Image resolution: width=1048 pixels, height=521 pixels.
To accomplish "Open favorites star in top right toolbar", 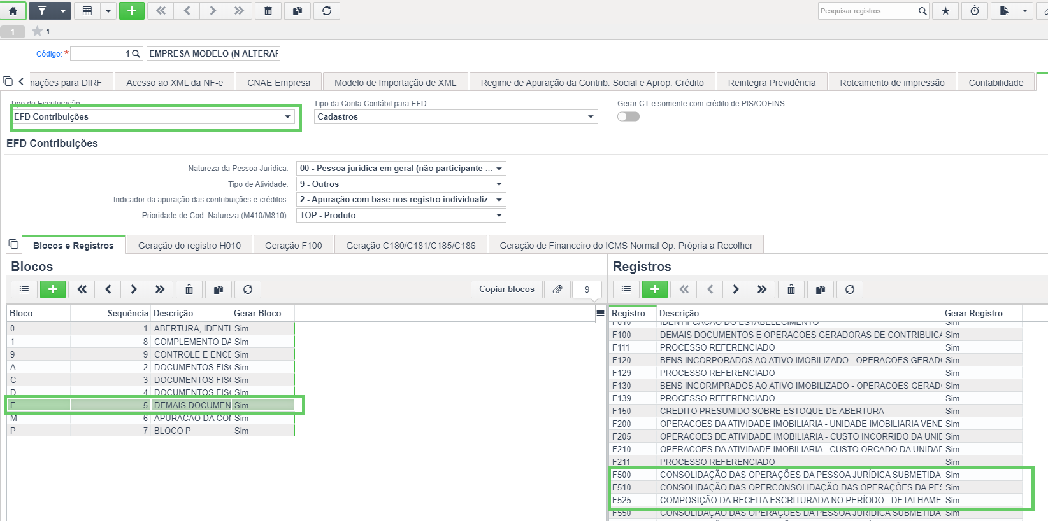I will (x=945, y=11).
